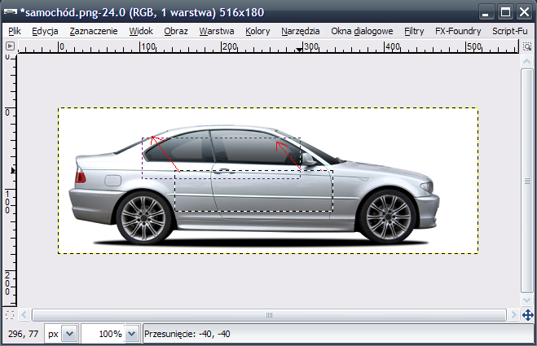Viewport: 537px width, 346px height.
Task: Click vertical scrollbar up arrow
Action: (527, 61)
